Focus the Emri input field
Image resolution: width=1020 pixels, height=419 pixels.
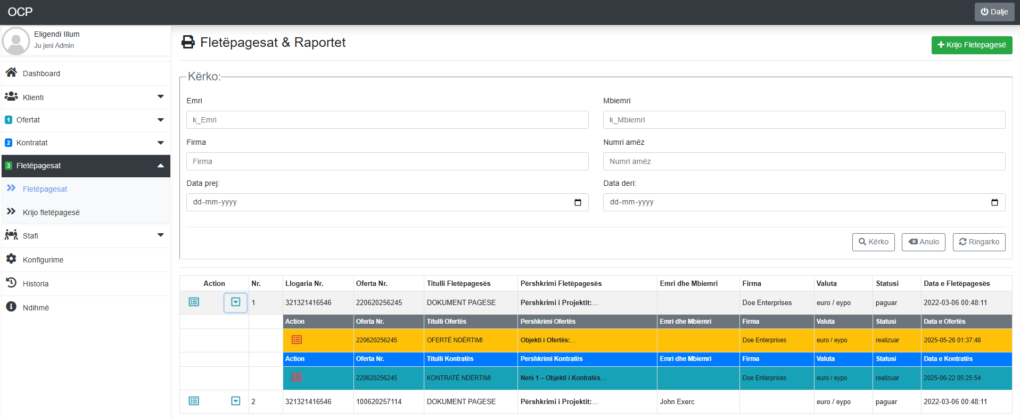[388, 120]
